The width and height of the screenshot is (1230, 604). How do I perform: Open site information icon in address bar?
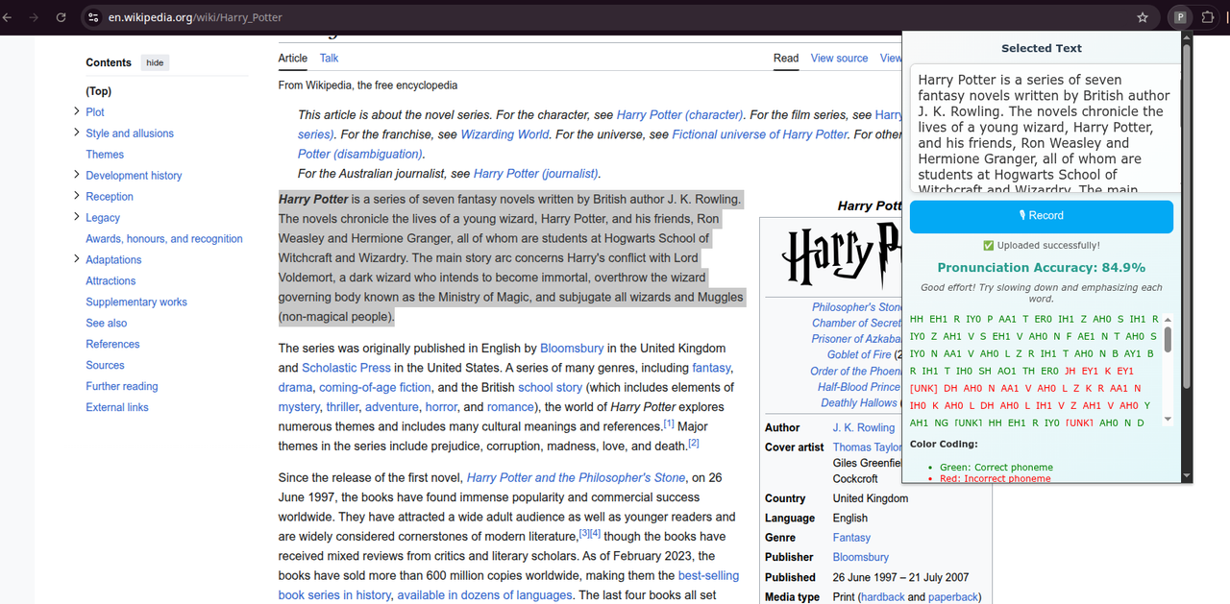click(x=92, y=17)
